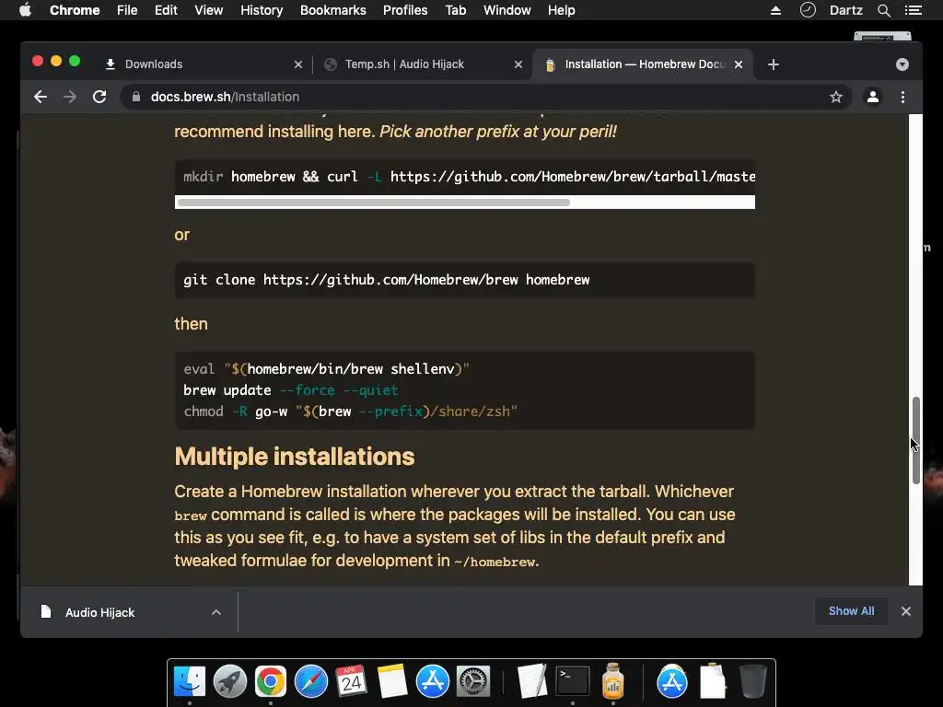Open System Preferences from the Dock
Viewport: 943px width, 707px height.
coord(473,682)
